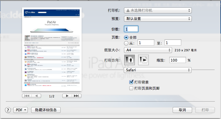Open the A4 paper size dropdown
221x119 pixels.
pos(148,50)
